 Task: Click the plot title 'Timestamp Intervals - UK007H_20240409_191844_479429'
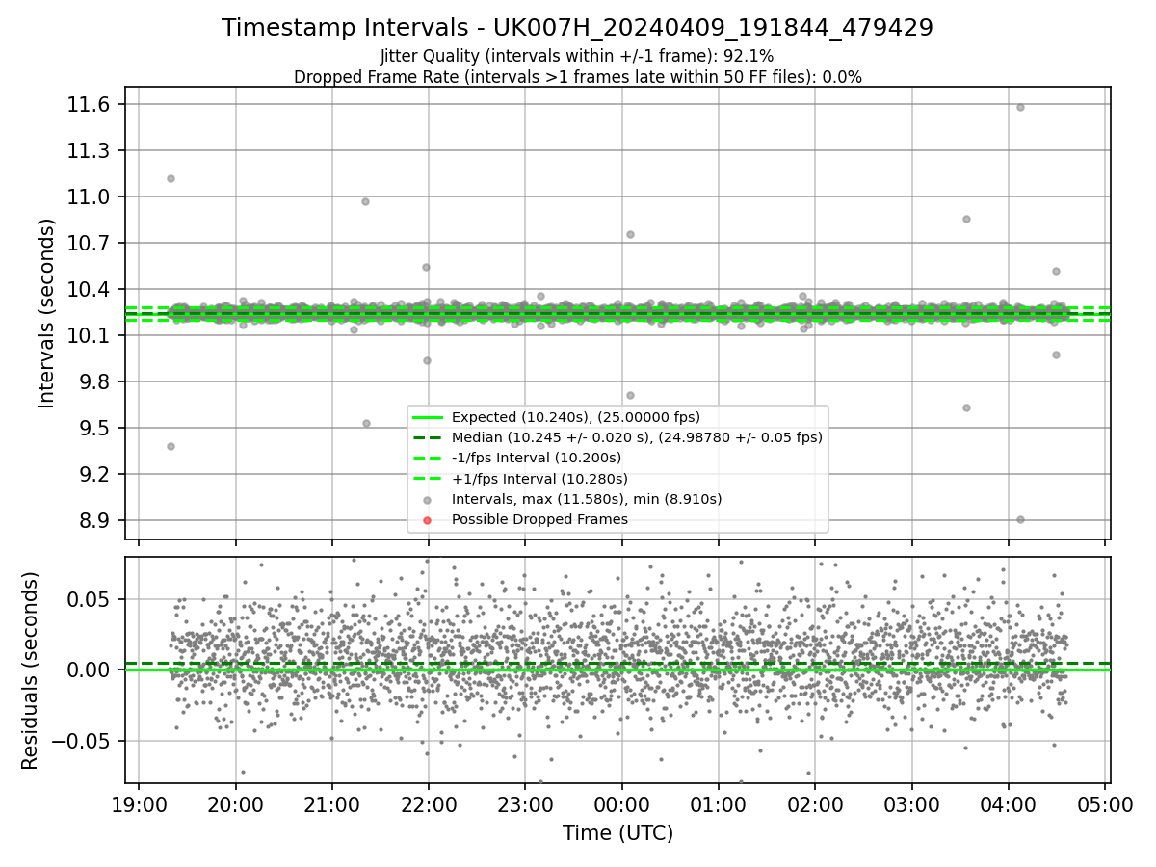click(577, 28)
